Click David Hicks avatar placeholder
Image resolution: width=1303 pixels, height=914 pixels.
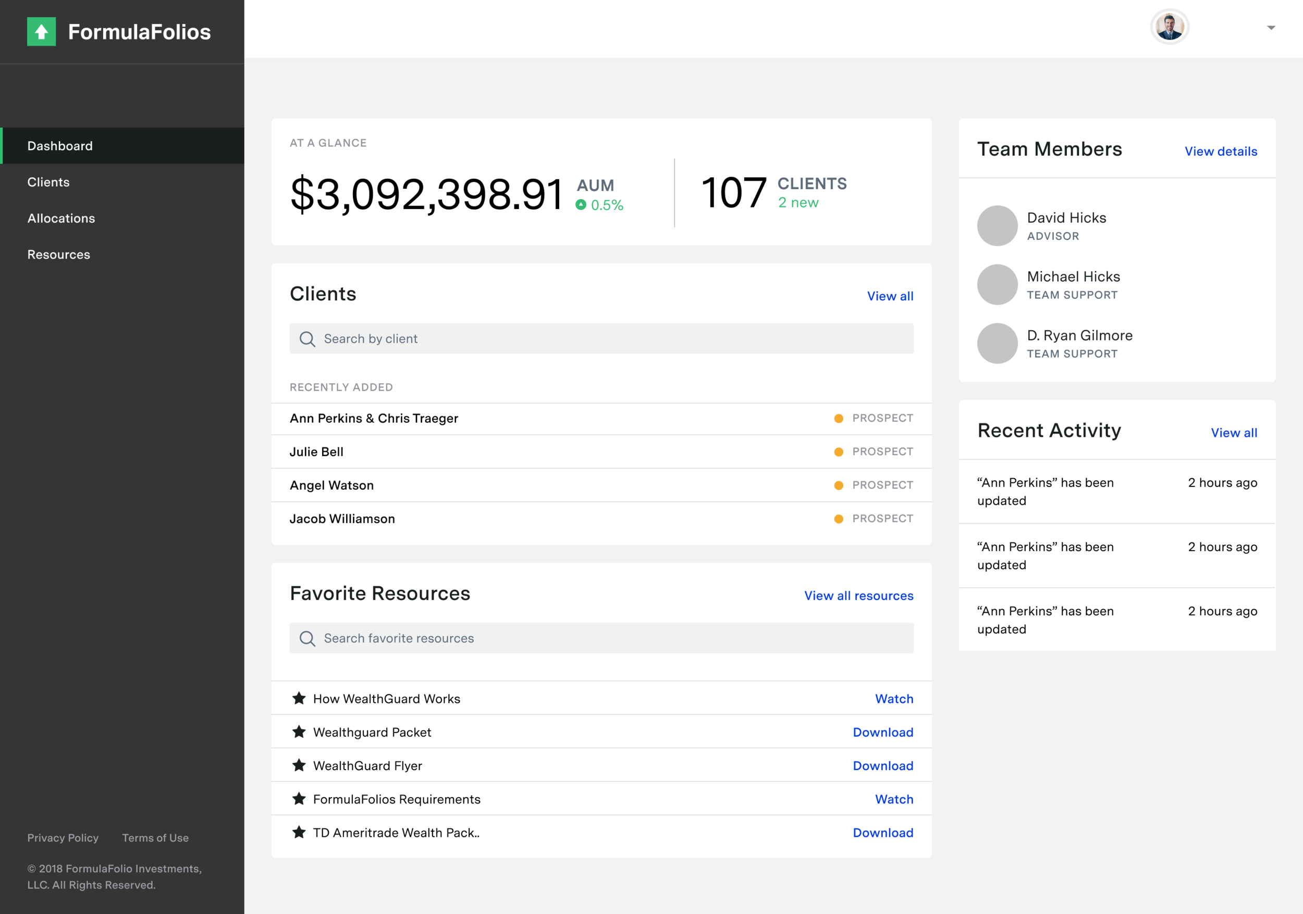point(997,226)
